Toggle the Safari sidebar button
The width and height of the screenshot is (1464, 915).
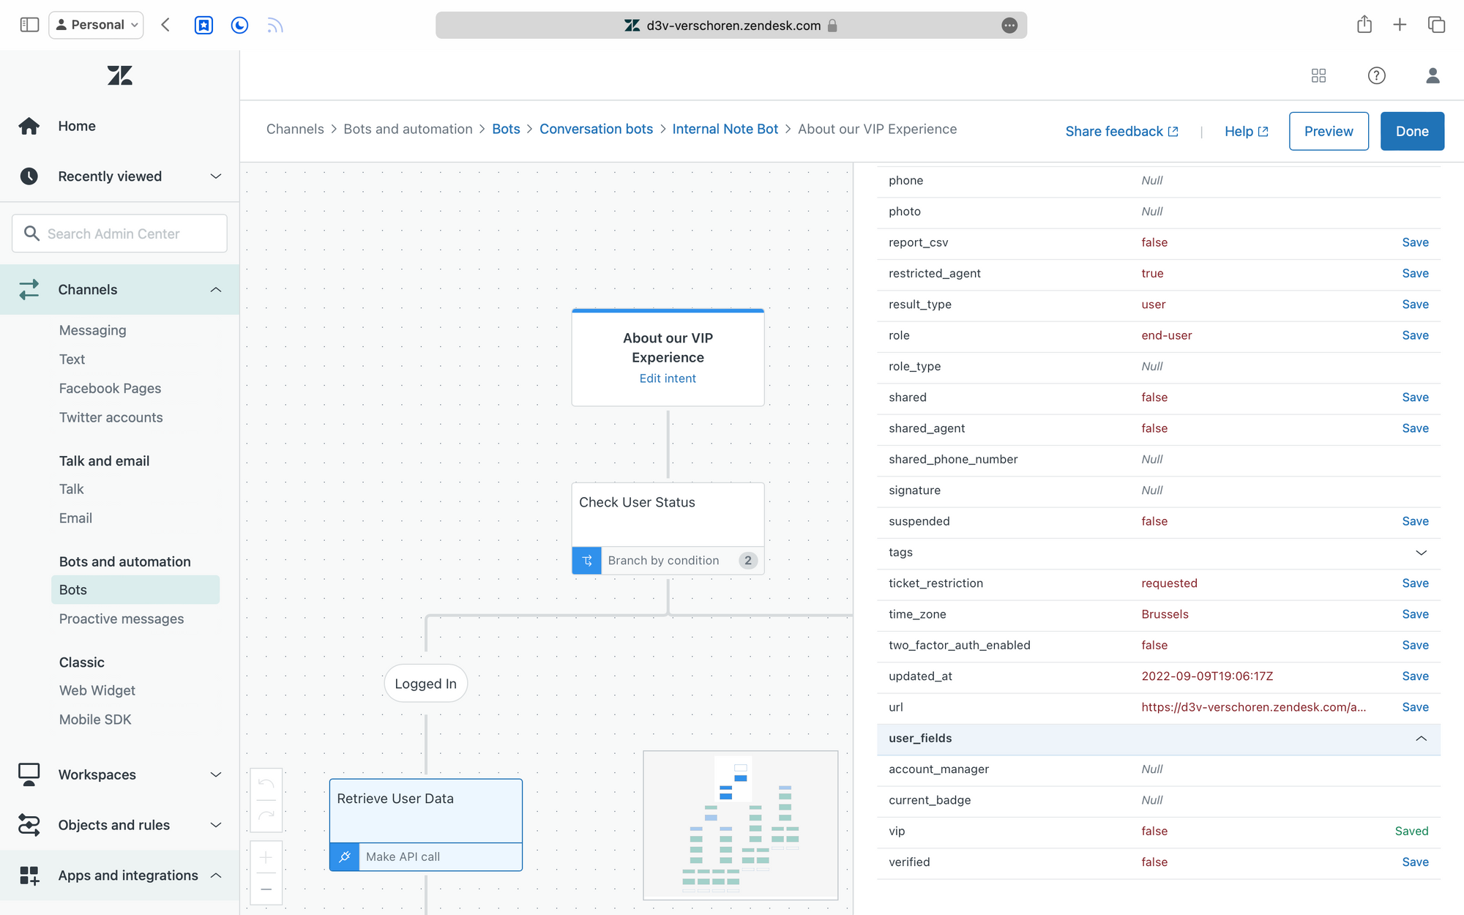click(29, 25)
